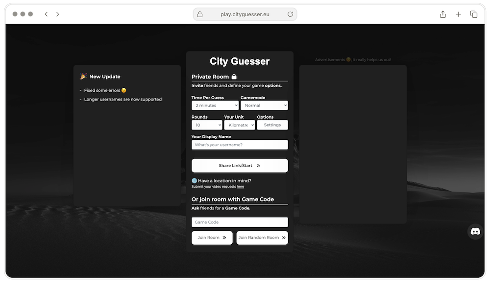Select the play.cityguesser.eu address bar
The width and height of the screenshot is (490, 283).
pos(245,14)
